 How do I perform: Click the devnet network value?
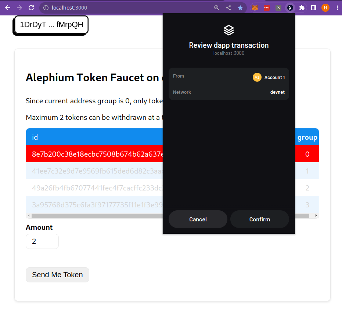click(277, 92)
